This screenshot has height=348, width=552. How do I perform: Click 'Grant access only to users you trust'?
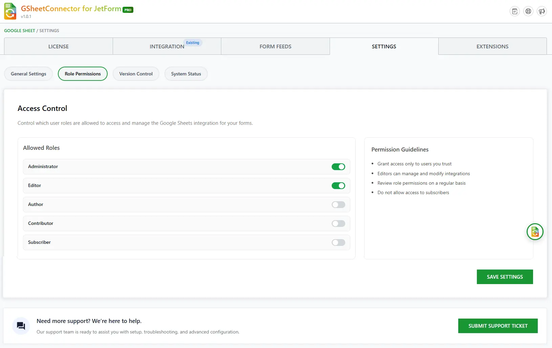pyautogui.click(x=415, y=164)
